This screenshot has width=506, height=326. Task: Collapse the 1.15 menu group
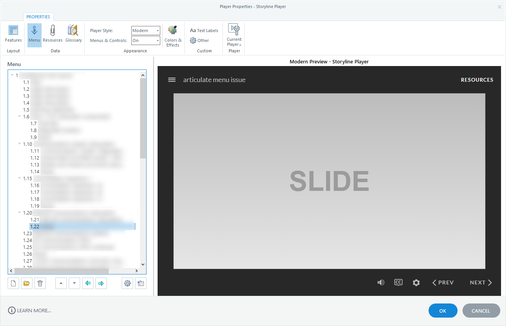pyautogui.click(x=19, y=178)
